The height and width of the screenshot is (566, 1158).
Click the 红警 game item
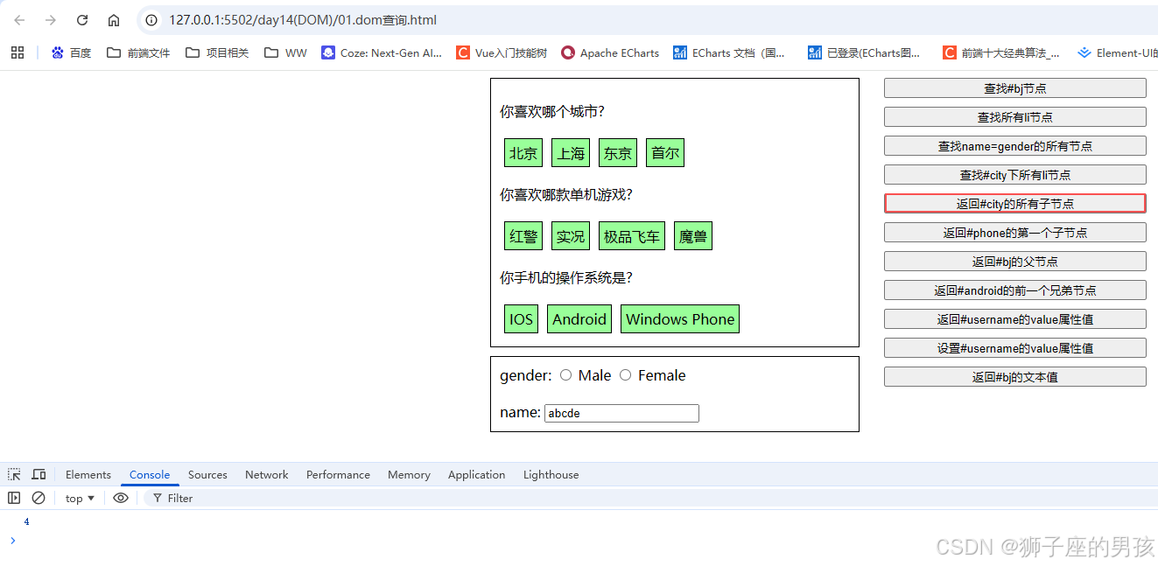point(523,236)
